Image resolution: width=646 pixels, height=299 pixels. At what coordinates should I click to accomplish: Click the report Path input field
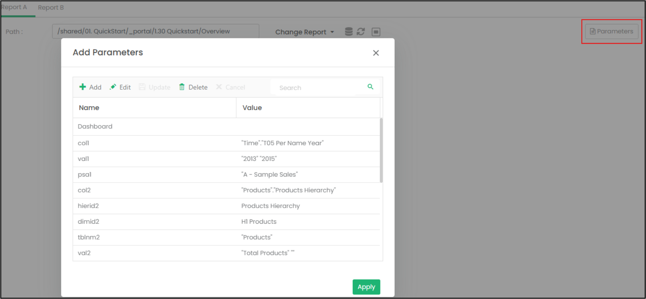pyautogui.click(x=155, y=31)
